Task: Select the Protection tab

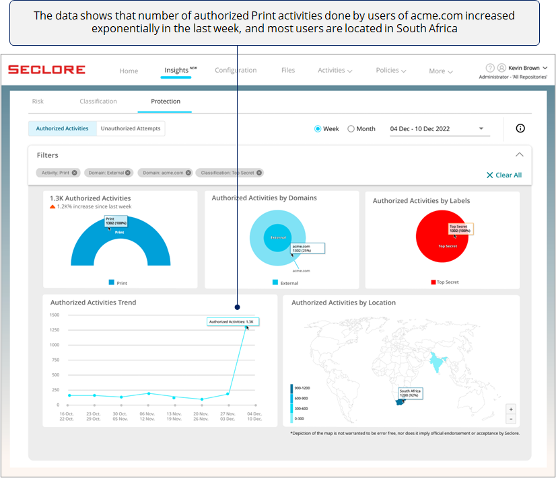Action: (x=166, y=102)
